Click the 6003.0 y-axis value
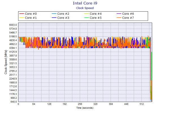 [13, 25]
